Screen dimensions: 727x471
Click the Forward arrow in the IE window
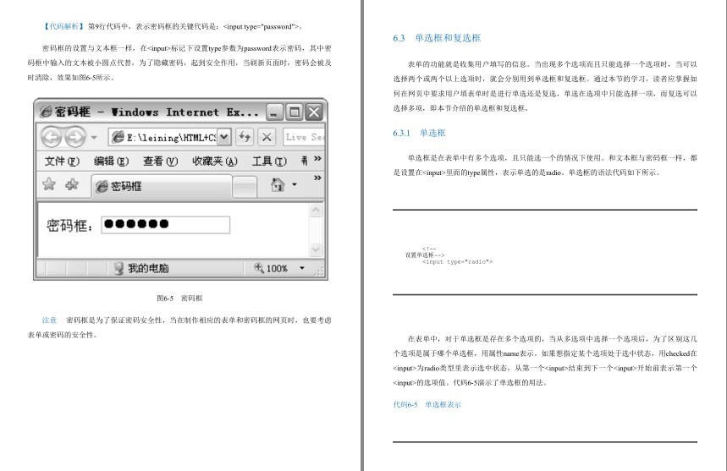coord(75,137)
